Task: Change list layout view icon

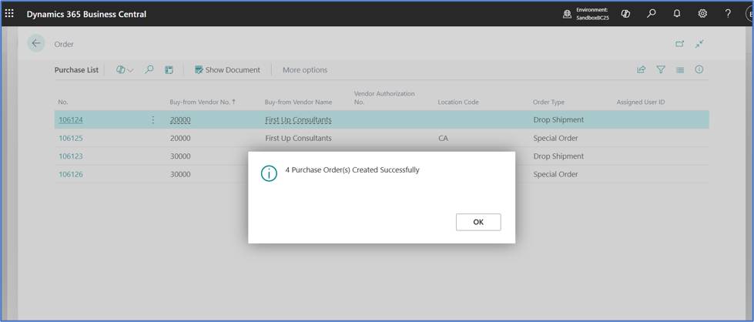Action: tap(680, 70)
